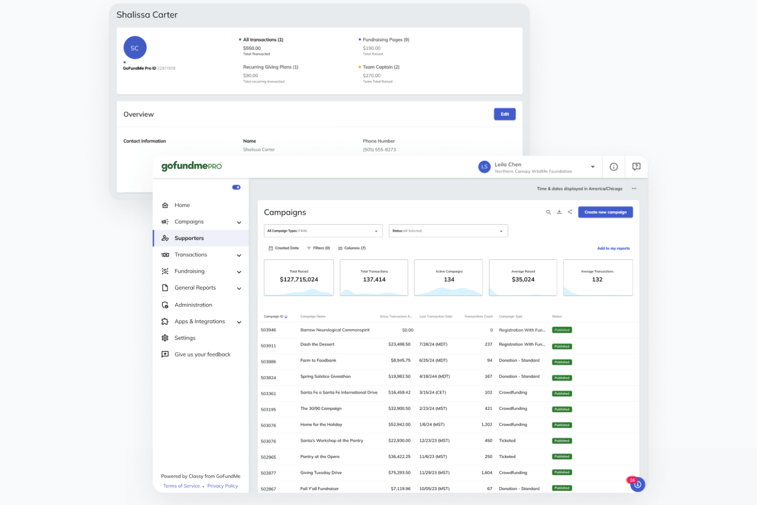Open the Terms of Service link
The width and height of the screenshot is (757, 505).
point(181,486)
